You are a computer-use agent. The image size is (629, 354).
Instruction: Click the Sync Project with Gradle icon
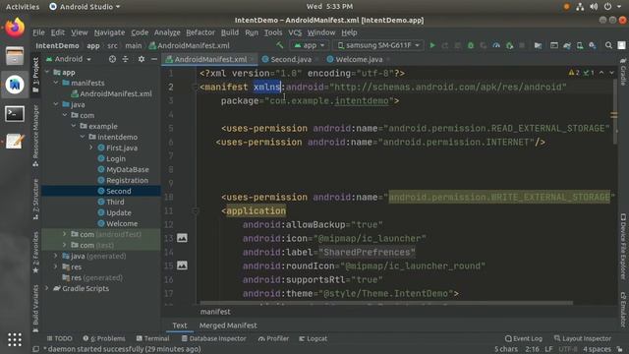[567, 46]
